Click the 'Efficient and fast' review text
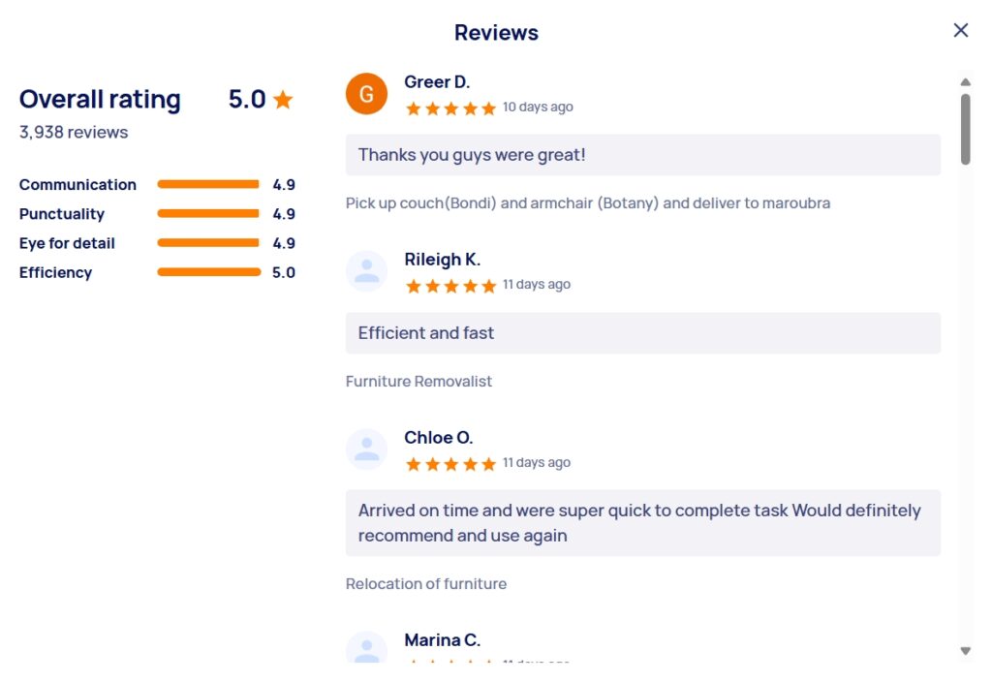The height and width of the screenshot is (682, 992). 426,333
